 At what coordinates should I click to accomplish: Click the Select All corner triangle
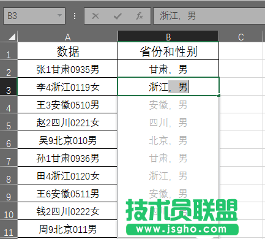click(x=12, y=37)
